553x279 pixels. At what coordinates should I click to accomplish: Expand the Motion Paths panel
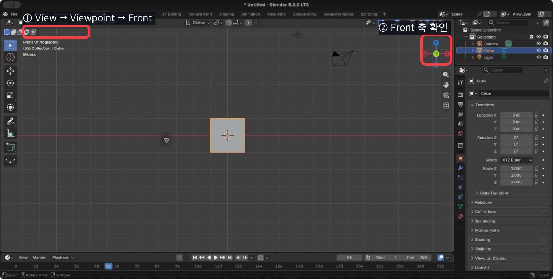[509, 230]
